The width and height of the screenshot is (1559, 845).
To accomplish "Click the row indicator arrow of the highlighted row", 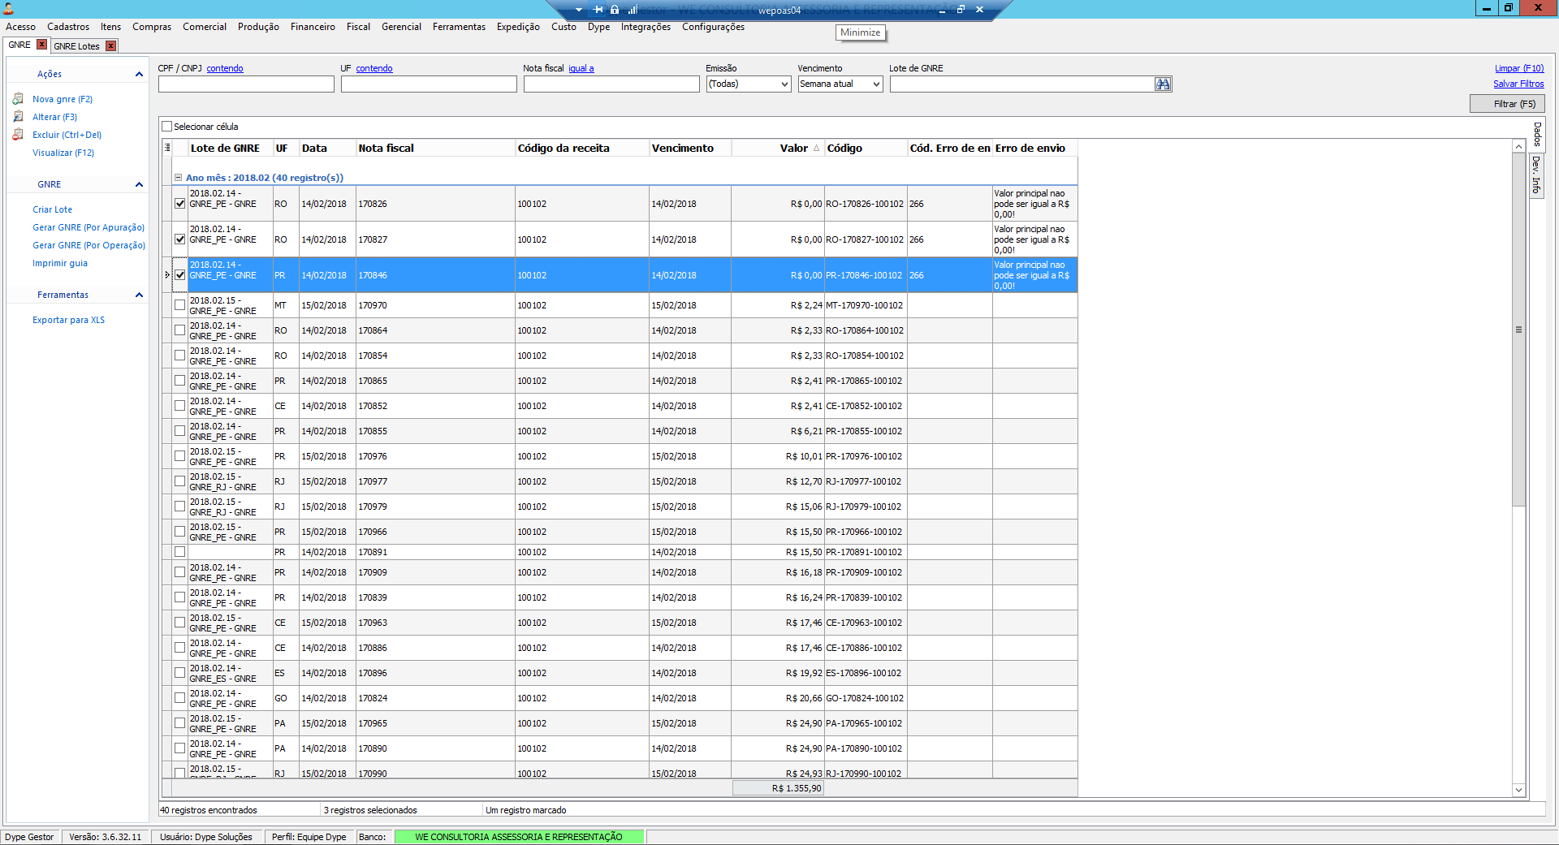I will point(167,275).
